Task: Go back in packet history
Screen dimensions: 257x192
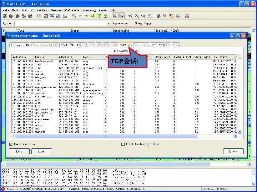Action: (80, 16)
